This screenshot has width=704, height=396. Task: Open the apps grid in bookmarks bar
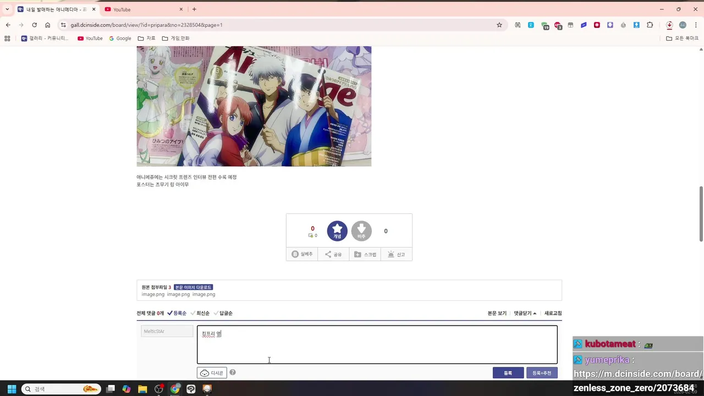point(7,38)
